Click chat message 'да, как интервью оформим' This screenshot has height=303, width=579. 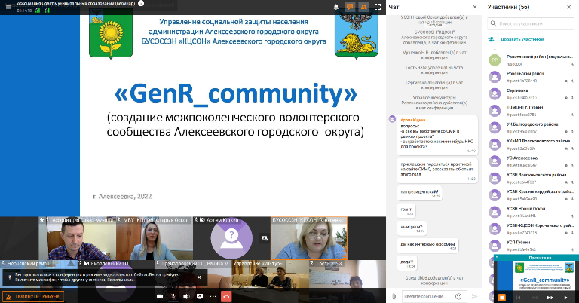[x=428, y=246]
